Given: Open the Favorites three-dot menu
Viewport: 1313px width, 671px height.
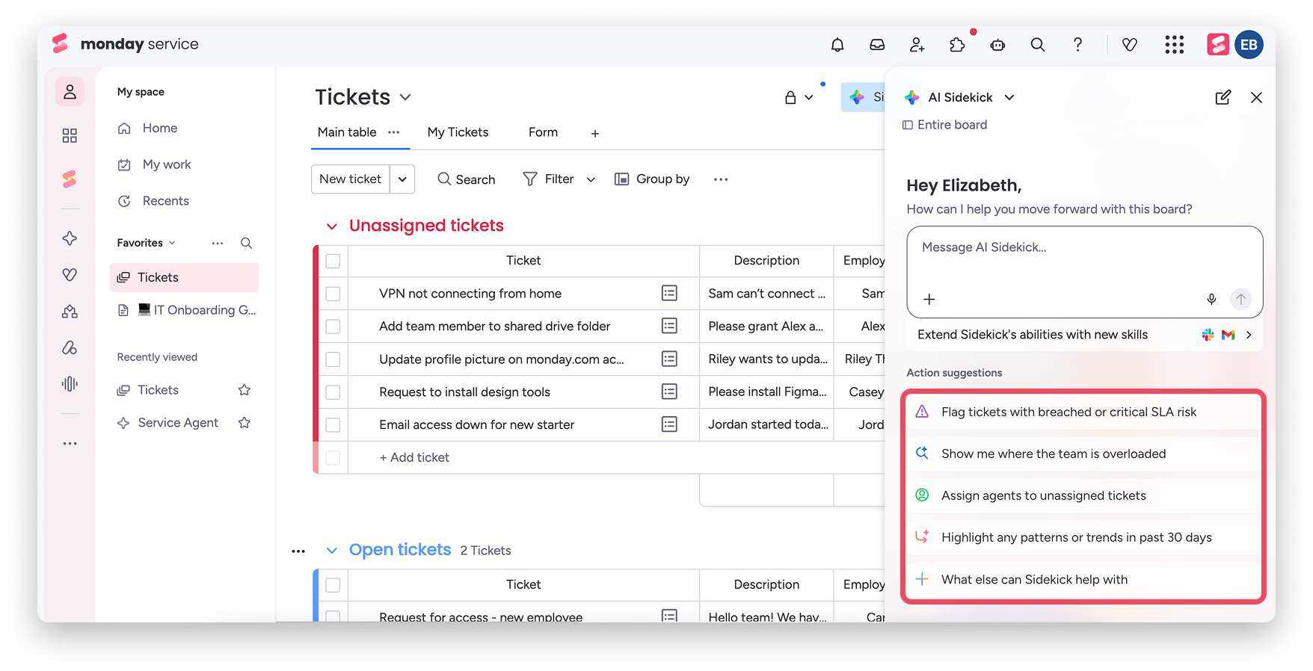Looking at the screenshot, I should tap(218, 243).
